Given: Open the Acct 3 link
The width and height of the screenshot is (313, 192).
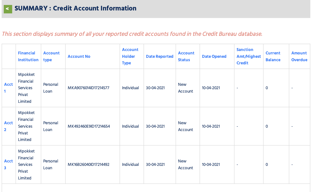Looking at the screenshot, I should pos(8,164).
